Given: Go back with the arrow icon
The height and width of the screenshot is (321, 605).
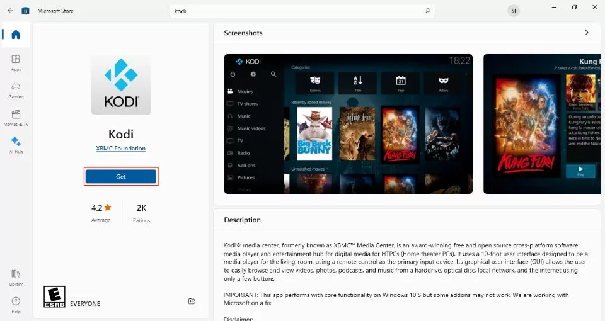Looking at the screenshot, I should click(11, 11).
